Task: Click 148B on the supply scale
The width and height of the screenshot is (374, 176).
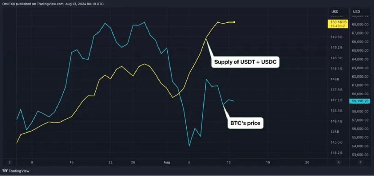Action: [x=335, y=79]
